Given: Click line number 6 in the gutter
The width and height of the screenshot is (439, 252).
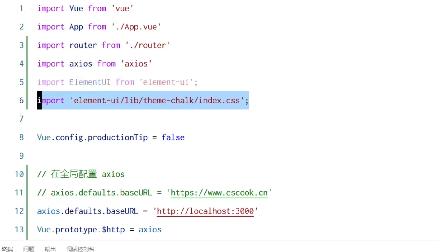Looking at the screenshot, I should [x=21, y=100].
